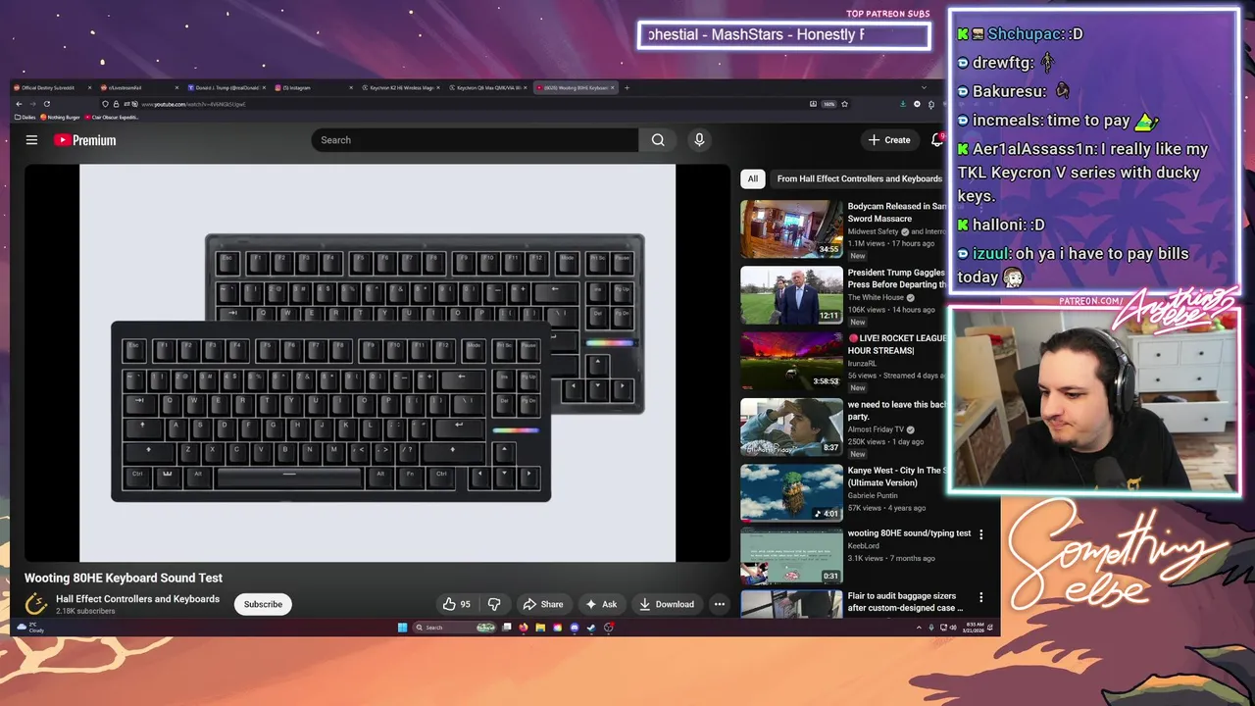Click the YouTube search magnifier button
The image size is (1255, 706).
coord(658,140)
